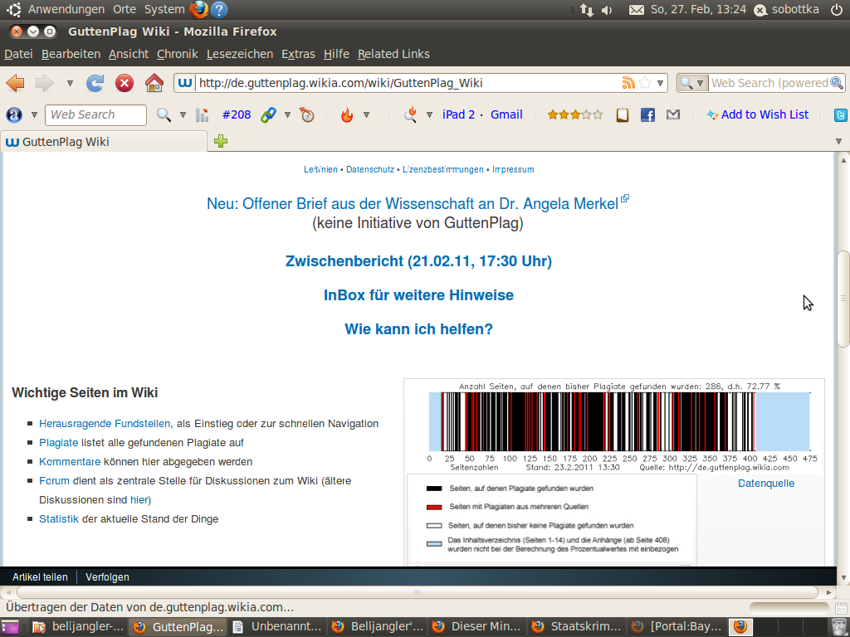Click the vertical page scrollbar thumb
This screenshot has height=637, width=850.
[x=843, y=299]
